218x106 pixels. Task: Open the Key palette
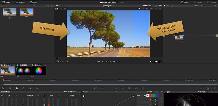coord(129,88)
